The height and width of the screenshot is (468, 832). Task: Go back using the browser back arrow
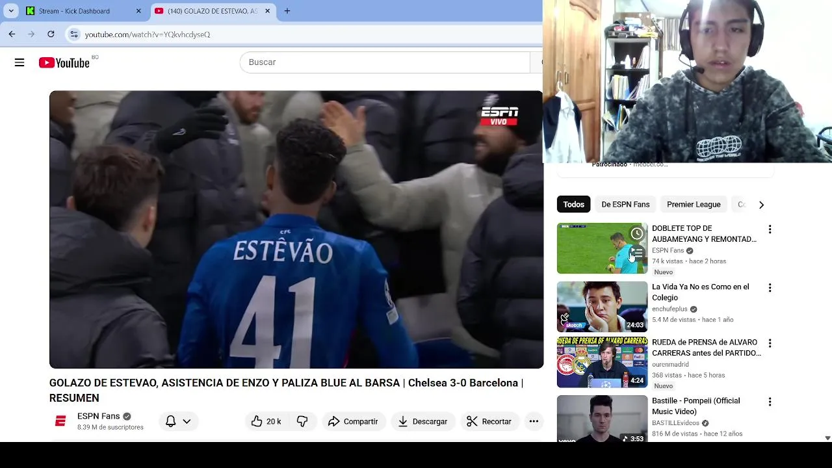click(12, 34)
